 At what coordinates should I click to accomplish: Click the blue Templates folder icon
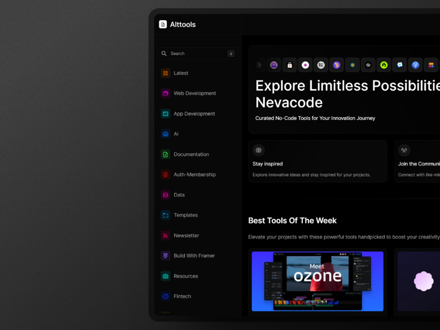165,215
